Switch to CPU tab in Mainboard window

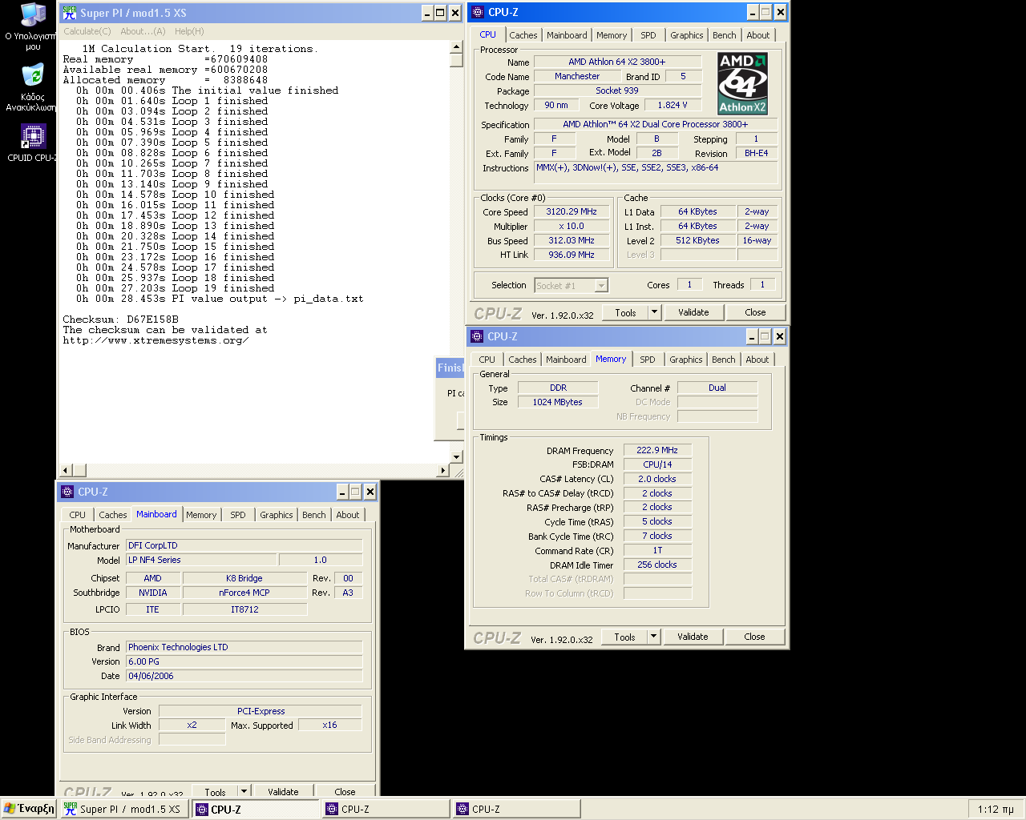tap(78, 515)
